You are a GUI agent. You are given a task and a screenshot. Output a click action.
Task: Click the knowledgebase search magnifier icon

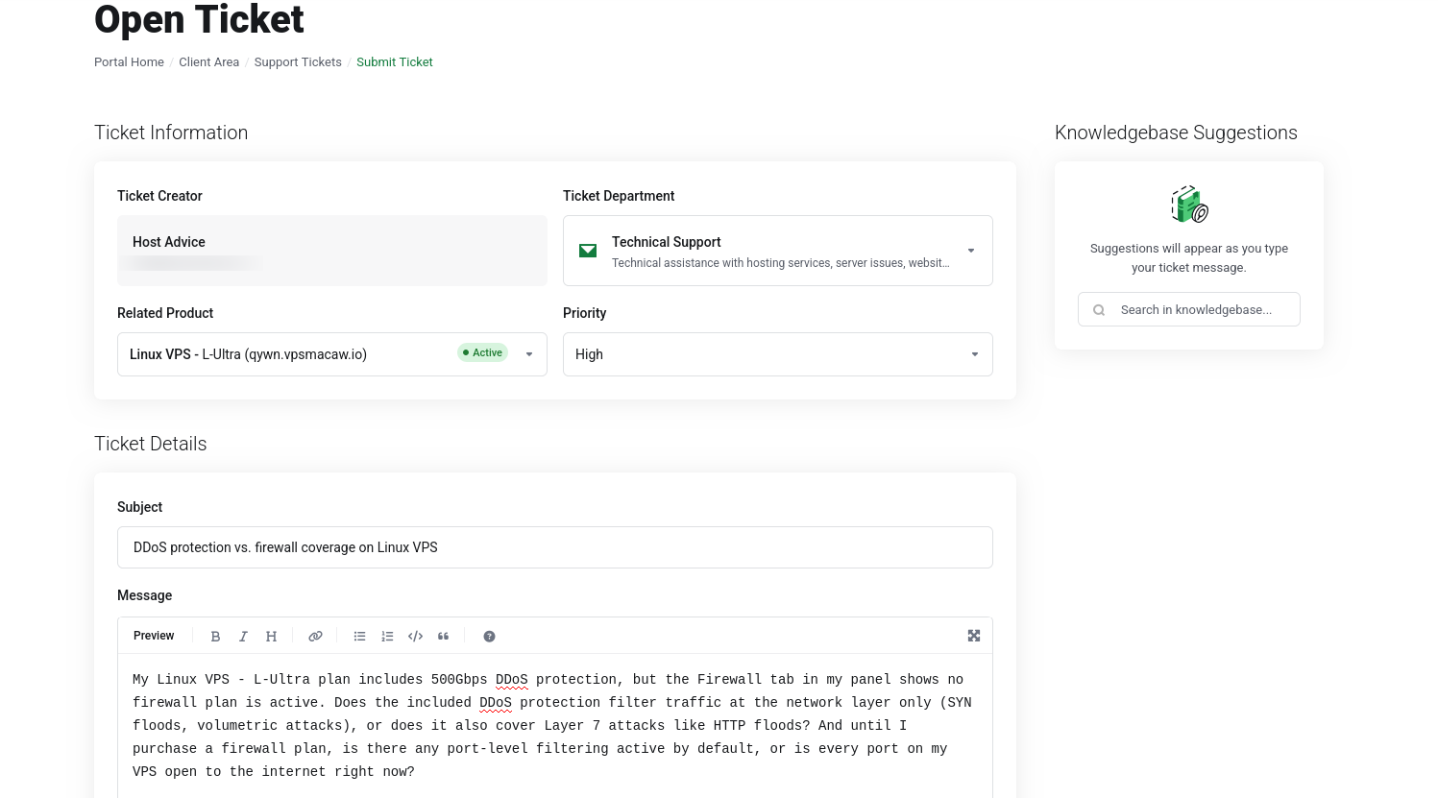(1099, 310)
